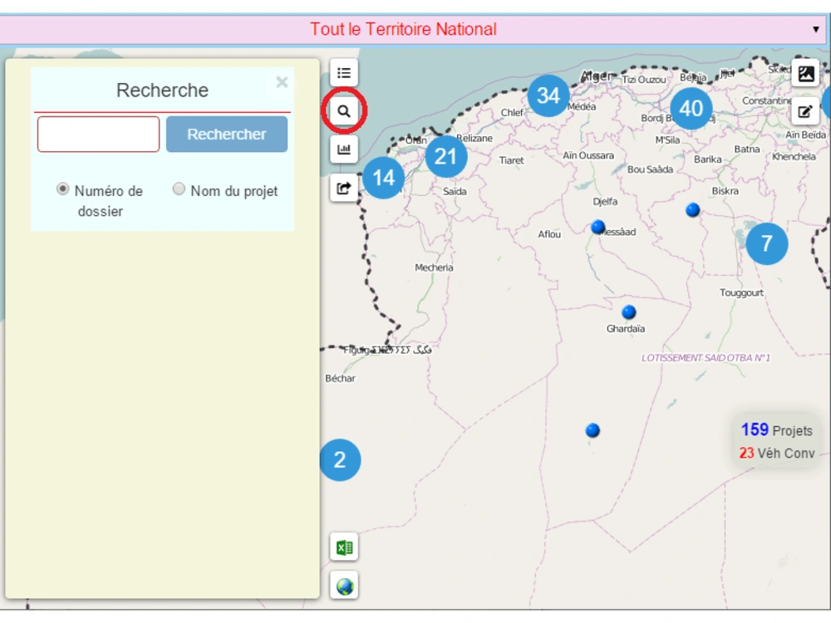
Task: Click the blue pin near Ghardaïa
Action: 628,312
